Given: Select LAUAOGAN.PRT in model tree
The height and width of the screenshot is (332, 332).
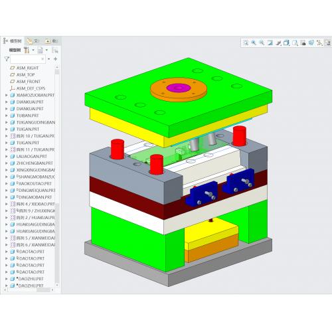Looking at the screenshot, I should 32,157.
